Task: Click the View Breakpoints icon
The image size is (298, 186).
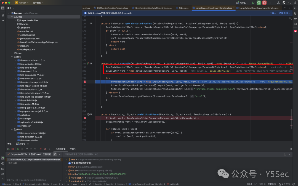Action: pos(41,149)
